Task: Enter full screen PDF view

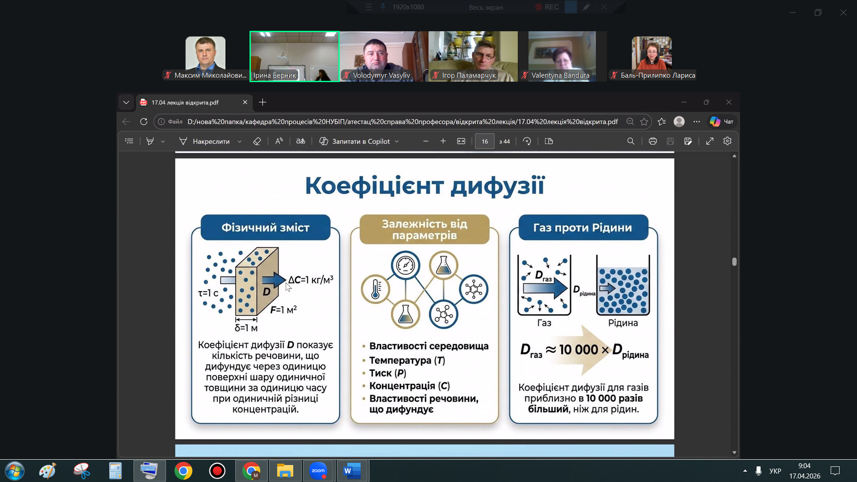Action: (710, 141)
